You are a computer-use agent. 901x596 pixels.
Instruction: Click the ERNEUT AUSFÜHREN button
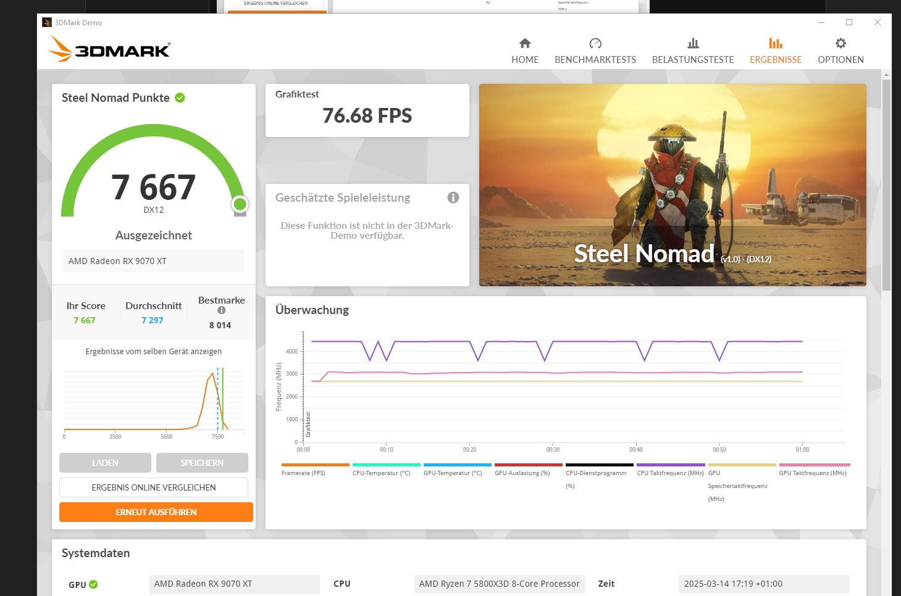[x=156, y=511]
